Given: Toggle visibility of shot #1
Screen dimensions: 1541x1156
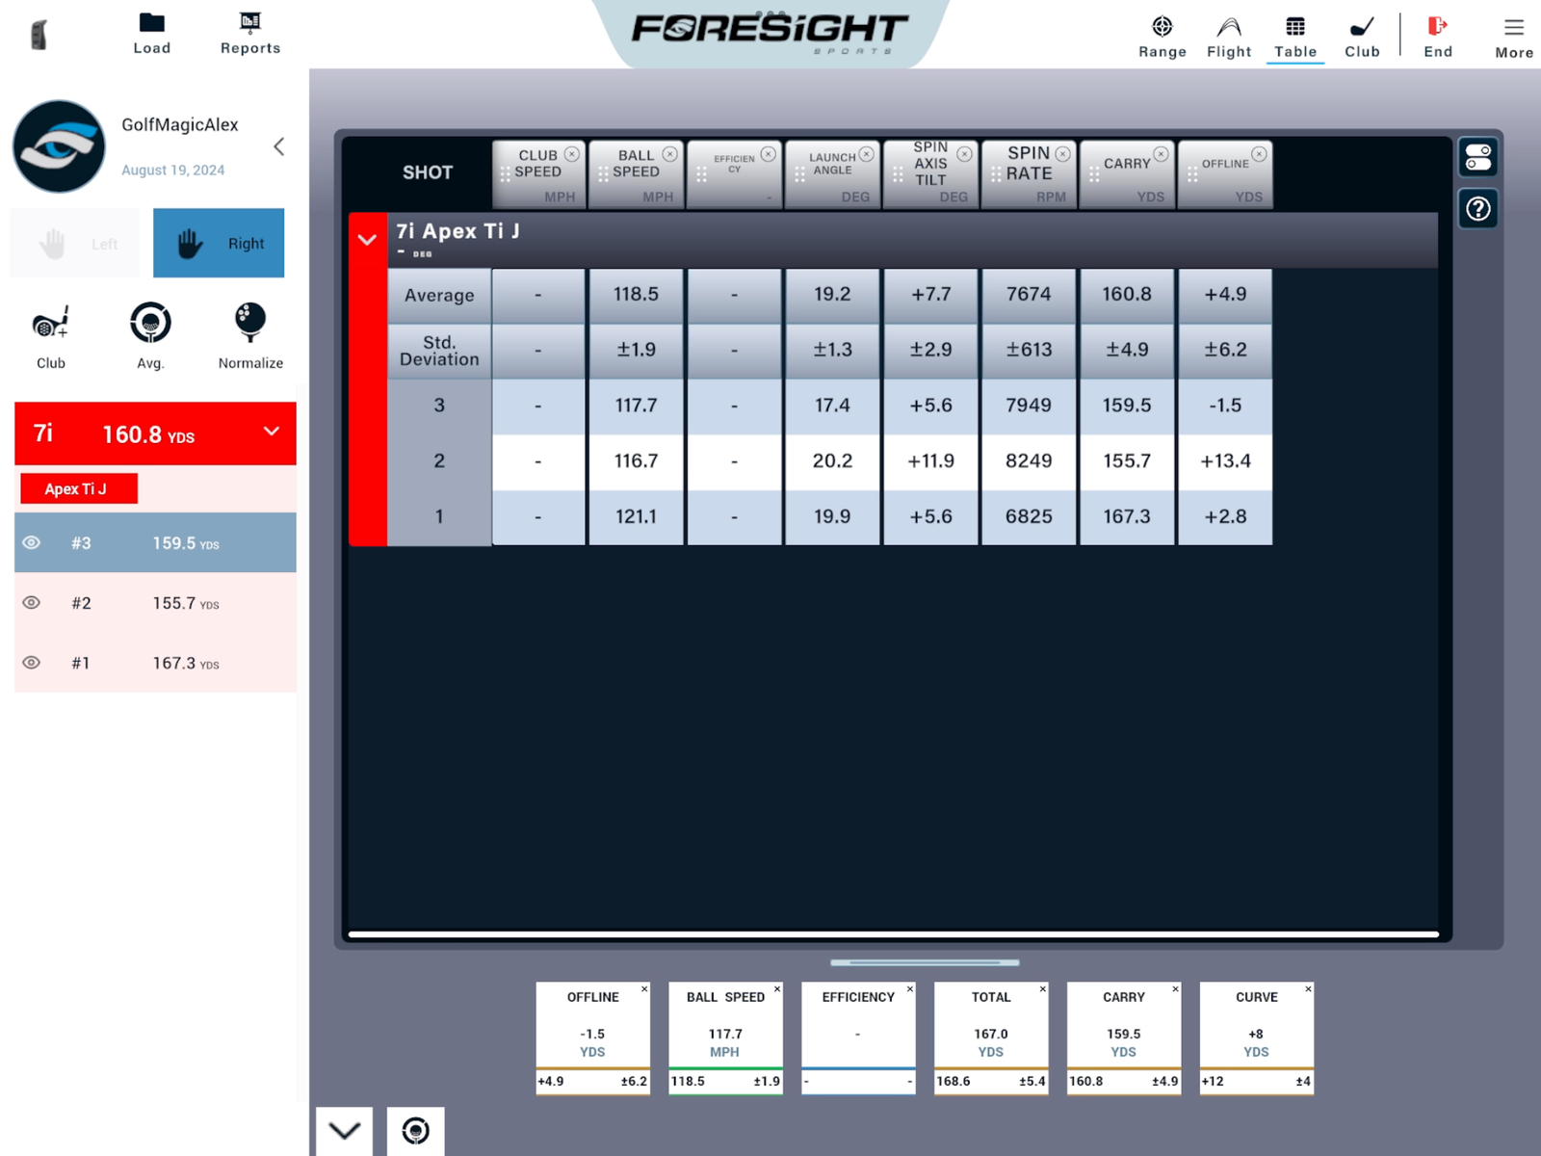Looking at the screenshot, I should (x=32, y=663).
